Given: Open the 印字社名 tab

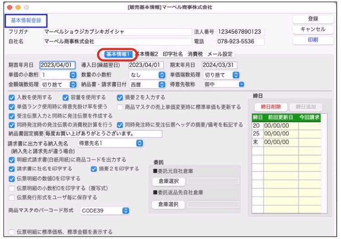Looking at the screenshot, I should 173,54.
